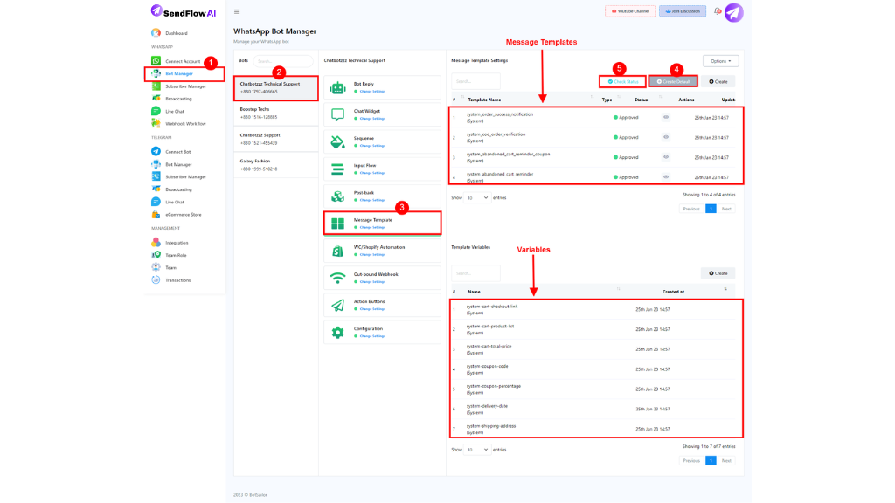The height and width of the screenshot is (503, 895).
Task: Click Create in Message Template Settings
Action: pyautogui.click(x=718, y=81)
